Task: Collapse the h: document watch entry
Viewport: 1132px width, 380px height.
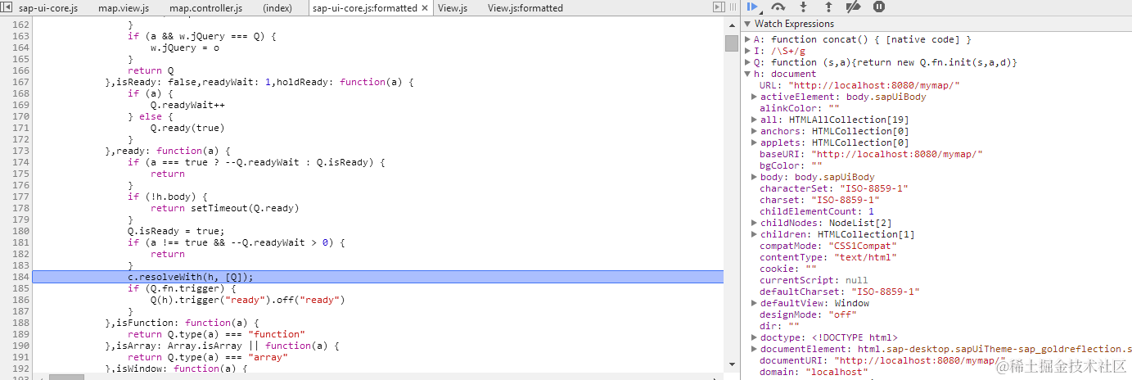Action: (748, 74)
